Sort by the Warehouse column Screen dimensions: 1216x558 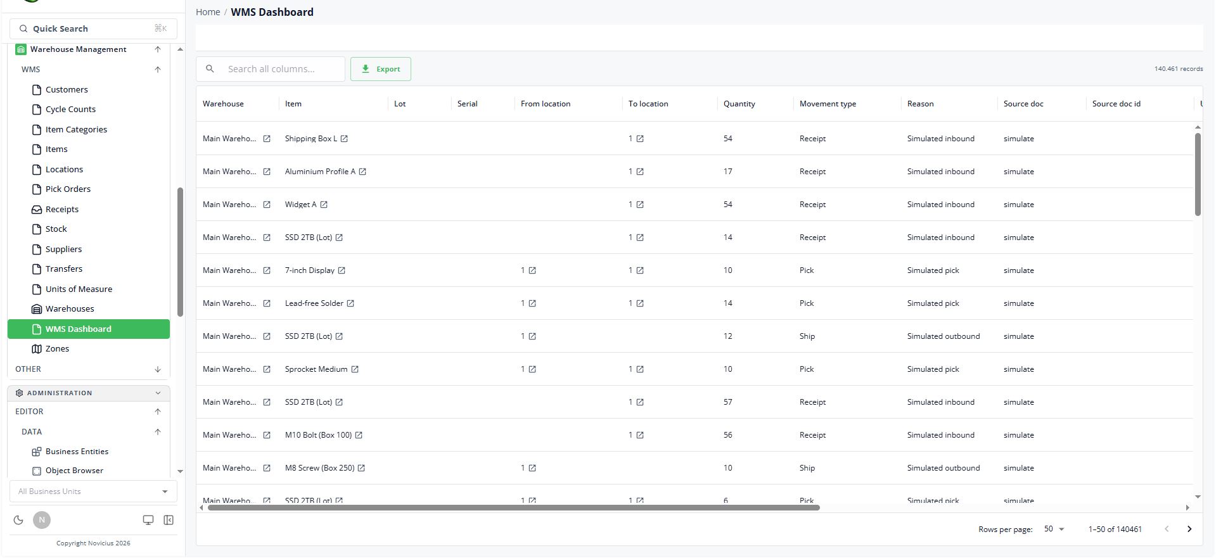point(223,104)
